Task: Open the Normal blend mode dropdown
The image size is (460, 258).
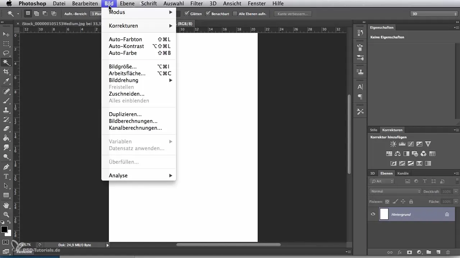Action: [395, 191]
